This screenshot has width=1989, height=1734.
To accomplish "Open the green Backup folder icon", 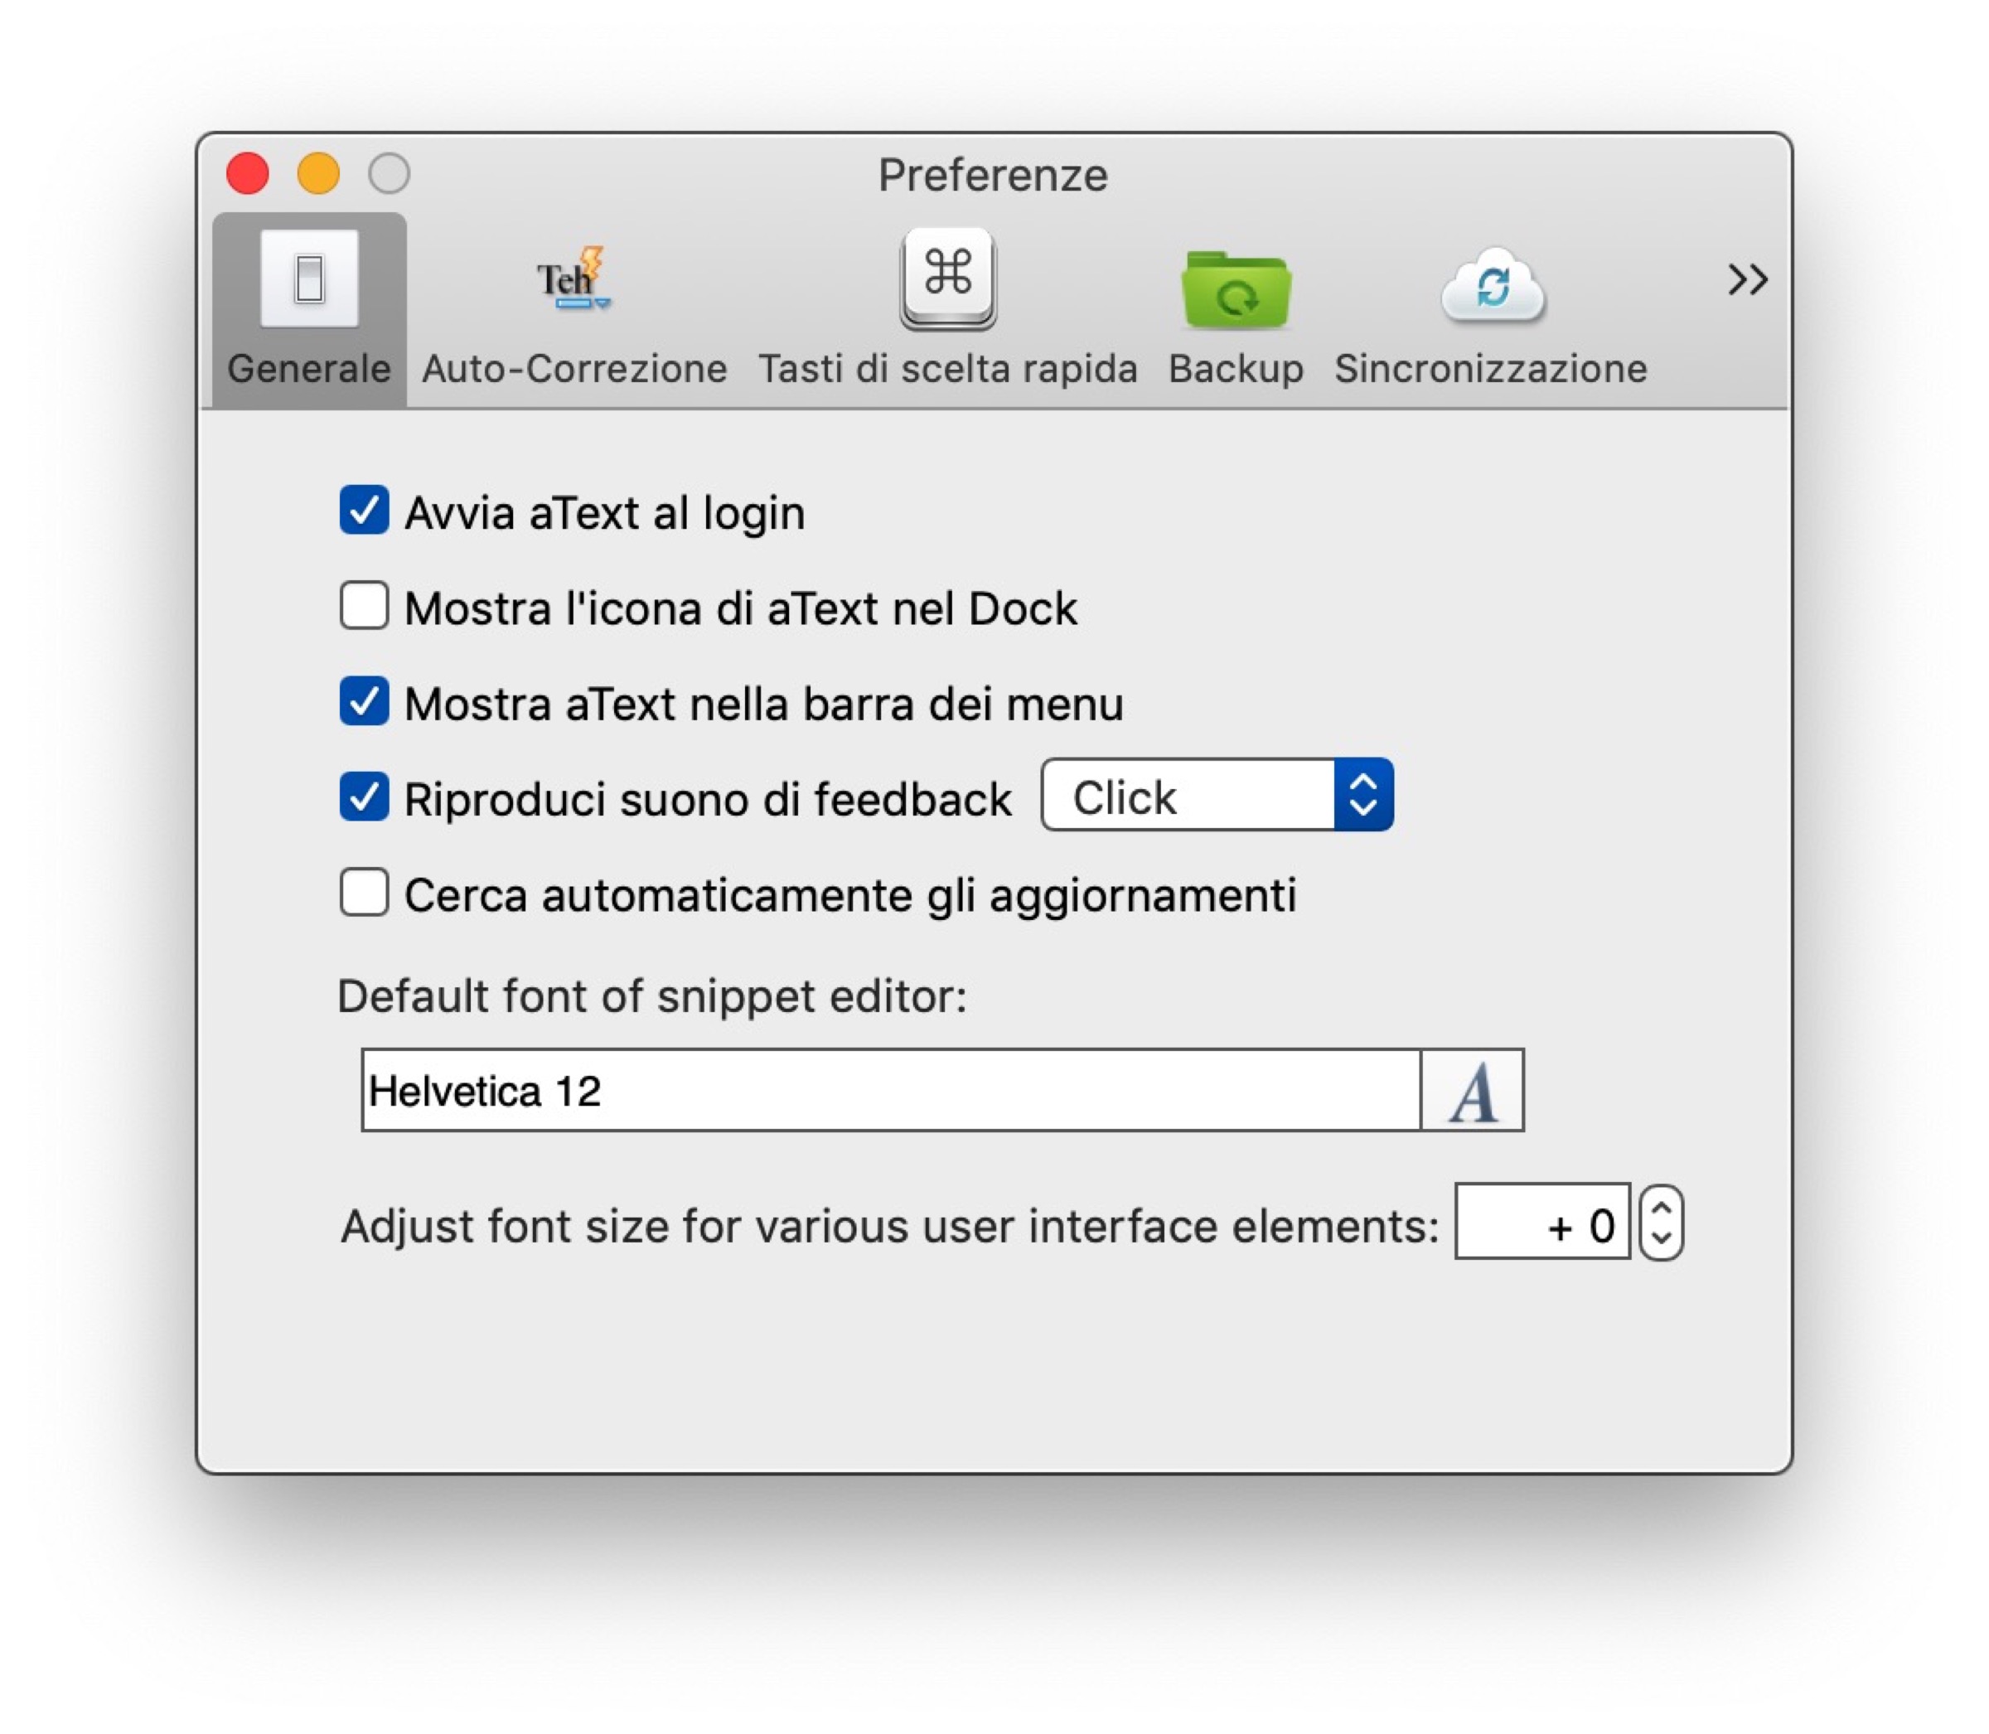I will (x=1236, y=289).
